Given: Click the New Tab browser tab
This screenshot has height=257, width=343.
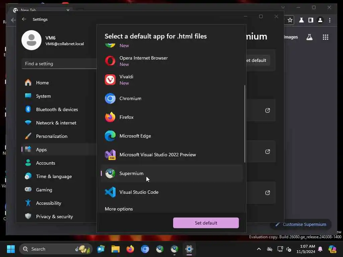Looking at the screenshot, I should pyautogui.click(x=42, y=10).
